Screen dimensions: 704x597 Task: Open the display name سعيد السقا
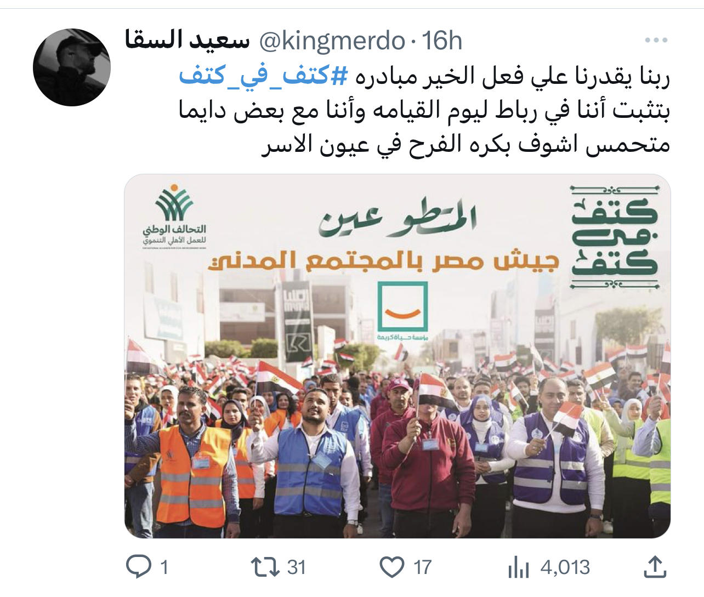(188, 40)
